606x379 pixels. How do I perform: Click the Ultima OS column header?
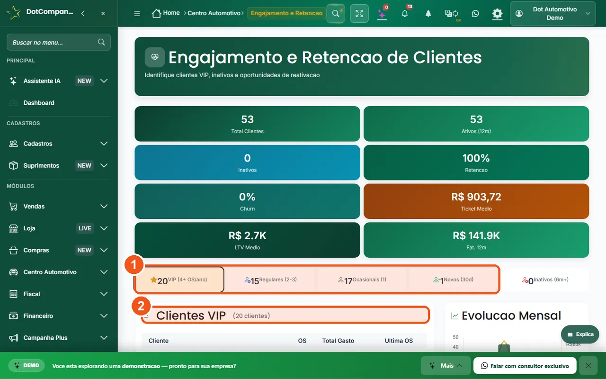pyautogui.click(x=399, y=341)
